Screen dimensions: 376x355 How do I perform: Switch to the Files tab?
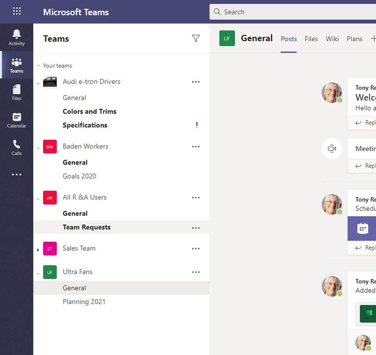[311, 39]
